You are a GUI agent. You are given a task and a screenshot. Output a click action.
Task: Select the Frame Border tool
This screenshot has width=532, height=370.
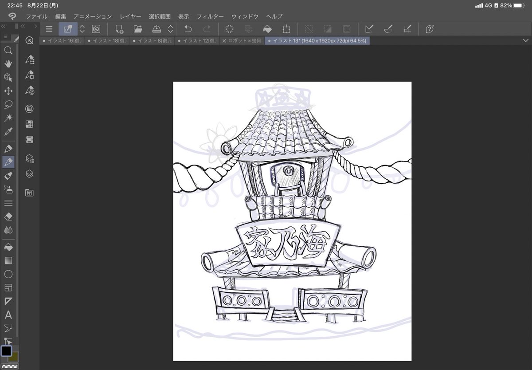[x=8, y=287]
